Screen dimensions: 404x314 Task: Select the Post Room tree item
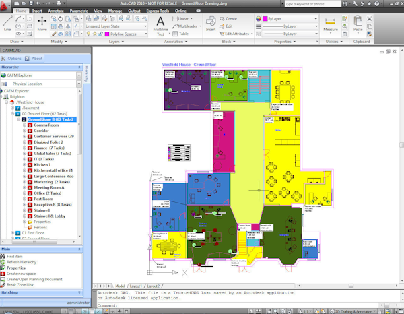(43, 199)
